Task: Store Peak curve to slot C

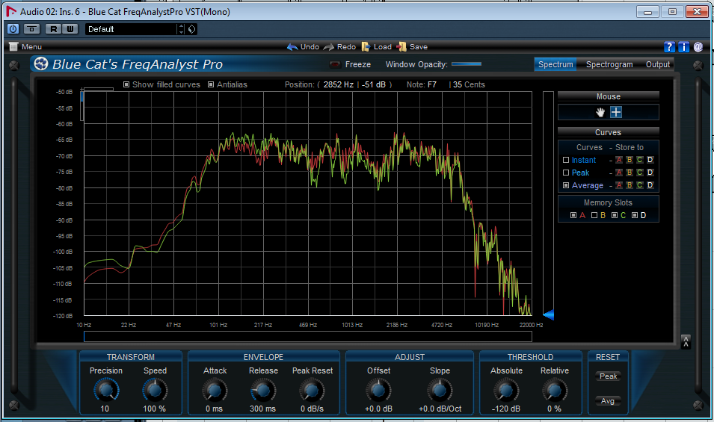Action: [640, 173]
